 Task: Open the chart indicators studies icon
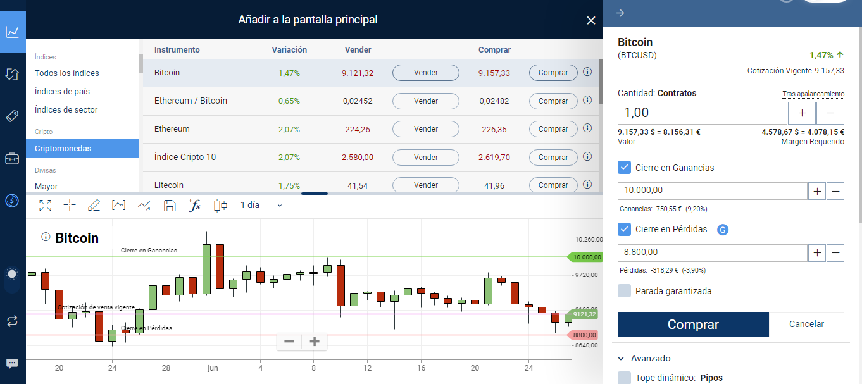pos(119,205)
